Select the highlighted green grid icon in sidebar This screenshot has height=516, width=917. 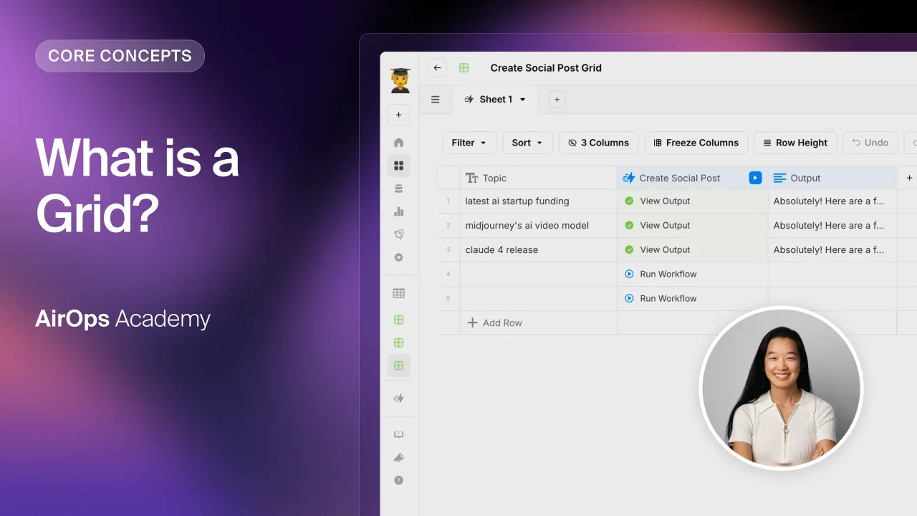(x=399, y=365)
